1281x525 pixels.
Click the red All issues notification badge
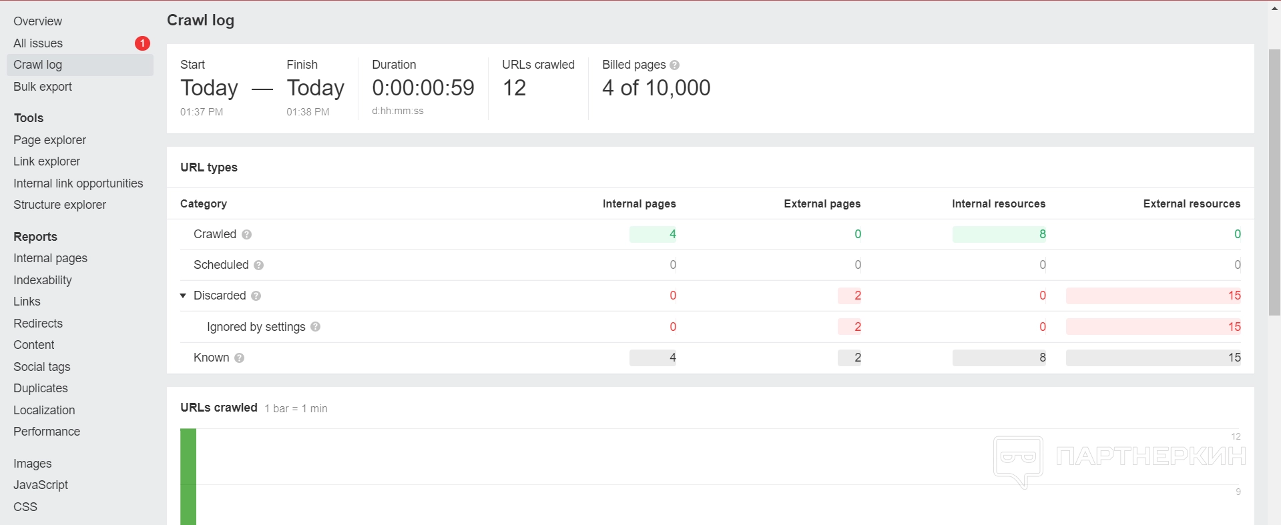point(142,43)
